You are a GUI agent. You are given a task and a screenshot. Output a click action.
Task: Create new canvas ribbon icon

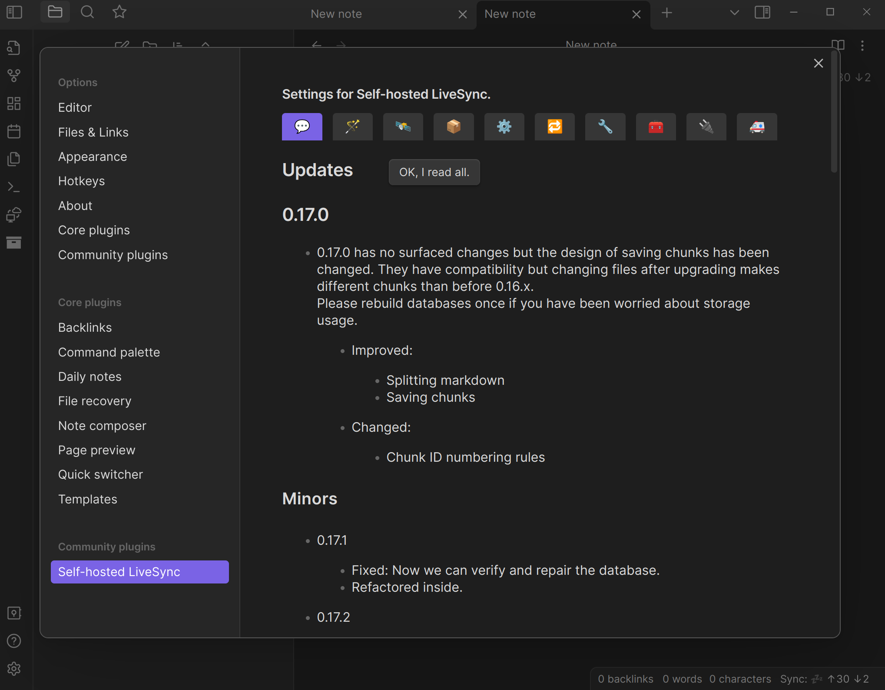(14, 103)
